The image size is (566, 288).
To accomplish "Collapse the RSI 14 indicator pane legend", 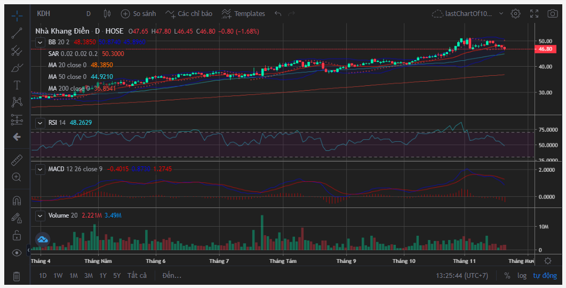I will (x=40, y=123).
